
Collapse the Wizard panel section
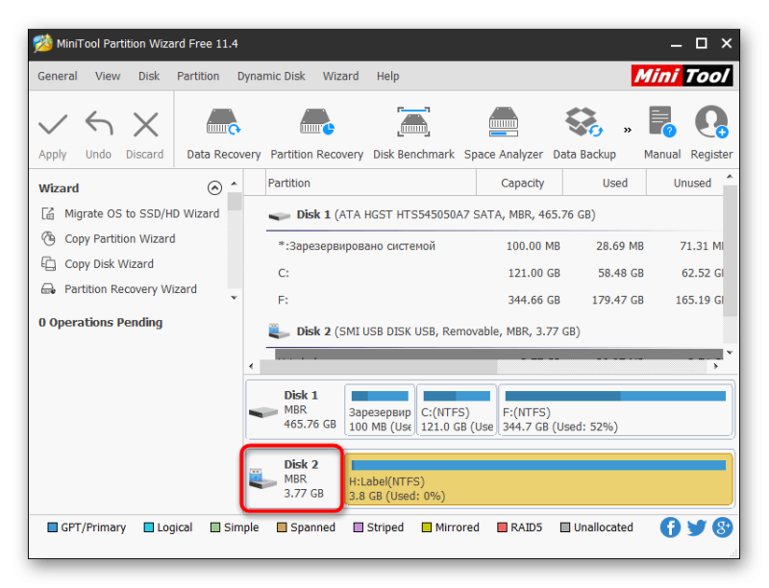coord(214,187)
